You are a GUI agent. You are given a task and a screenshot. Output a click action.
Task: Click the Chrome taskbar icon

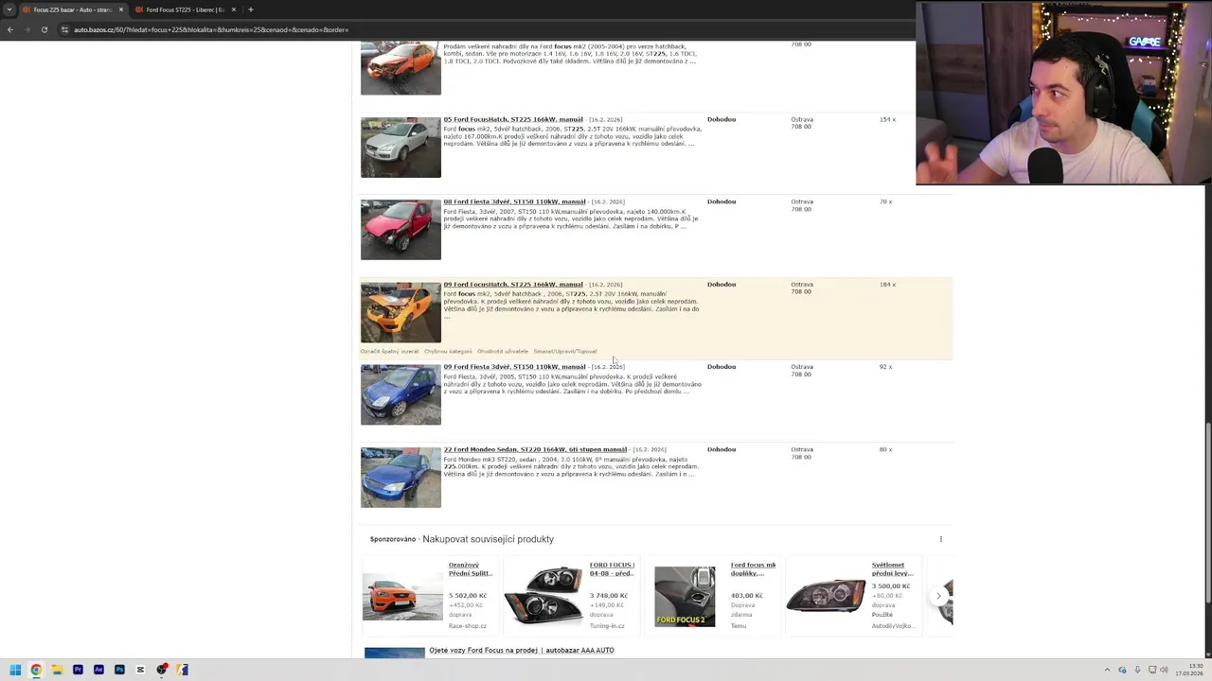pyautogui.click(x=36, y=670)
